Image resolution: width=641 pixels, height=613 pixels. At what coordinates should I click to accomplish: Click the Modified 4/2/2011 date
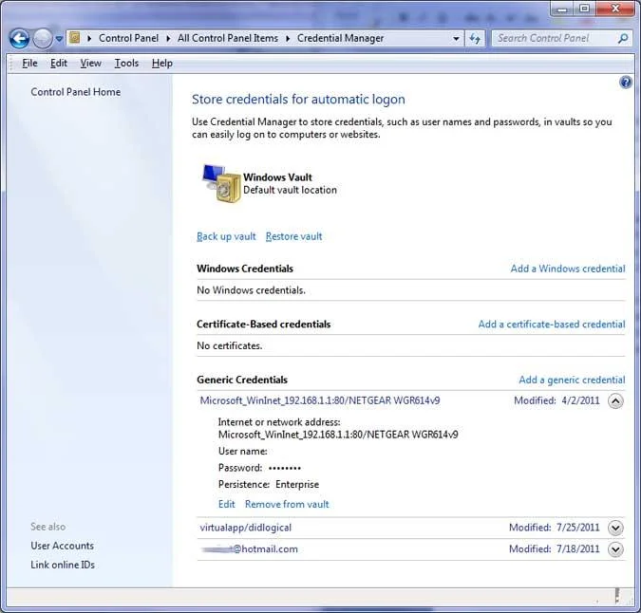coord(556,400)
